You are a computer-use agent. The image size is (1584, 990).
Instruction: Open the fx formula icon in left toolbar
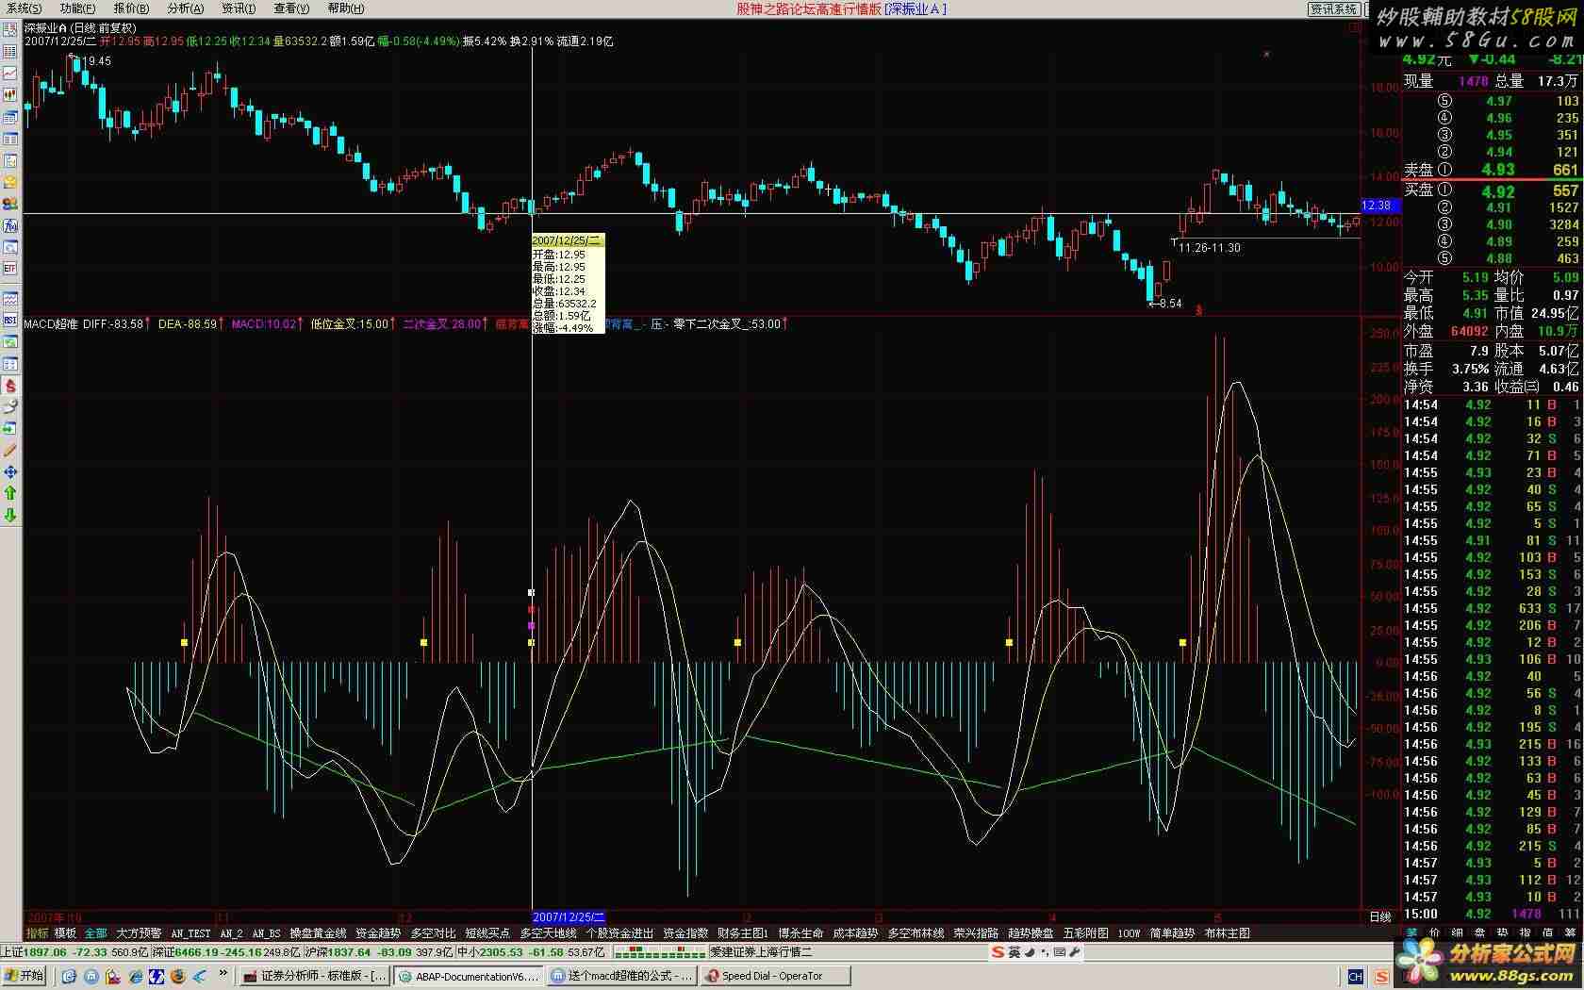point(10,226)
